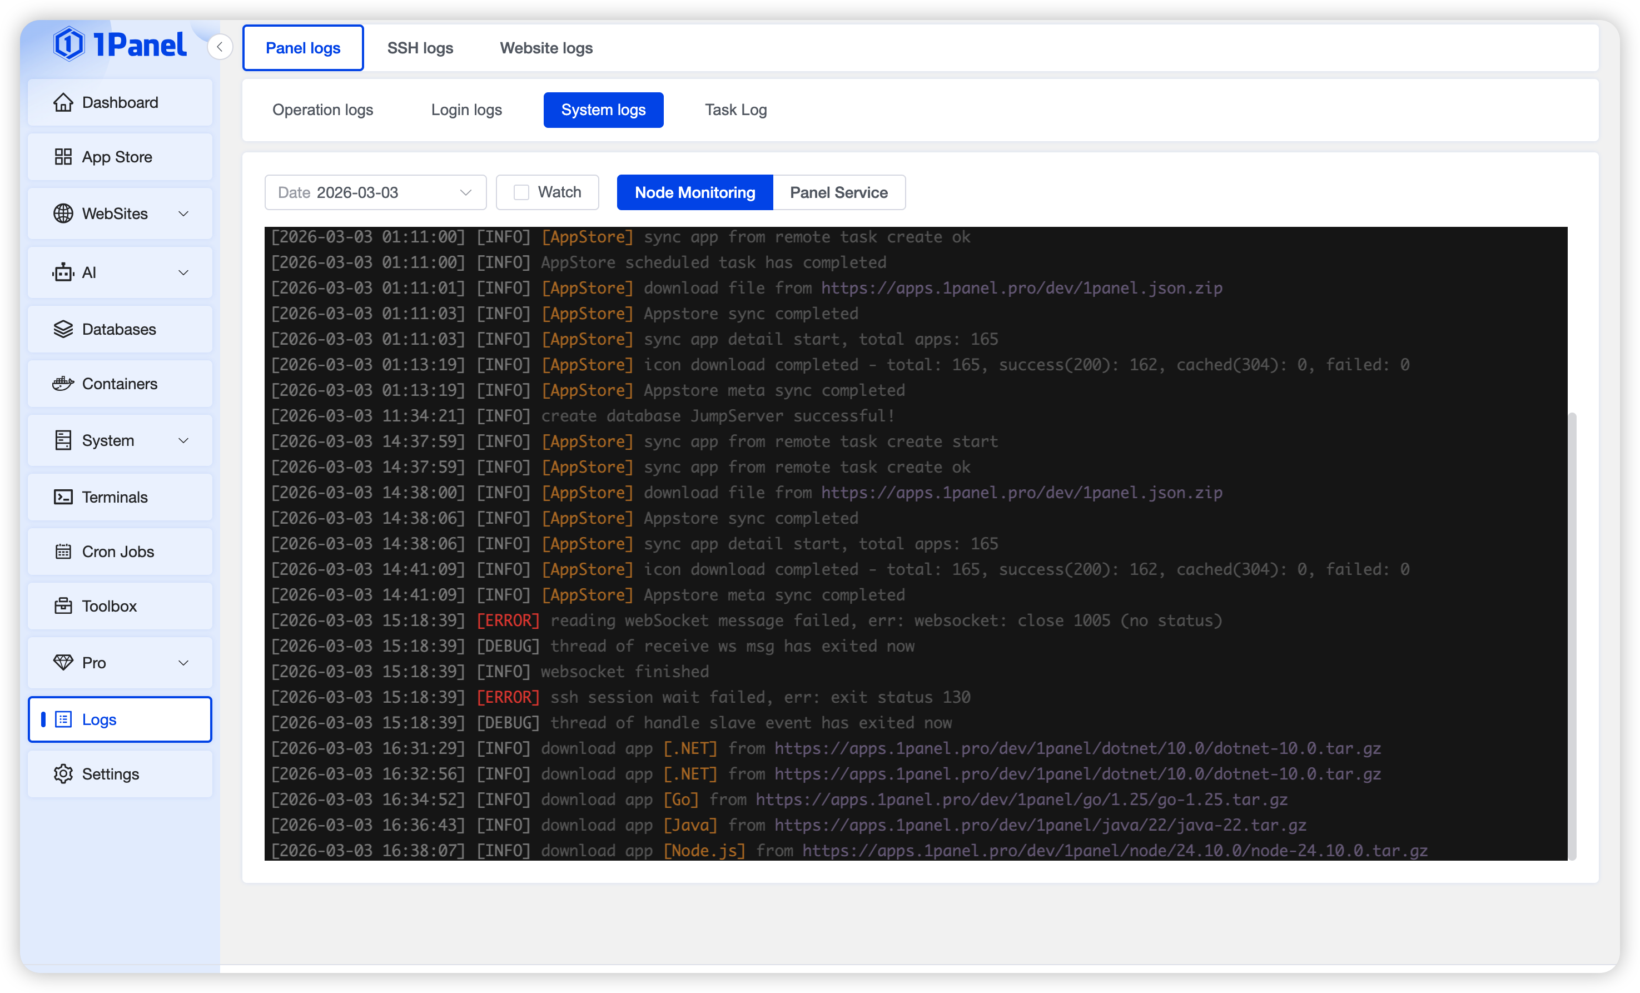Screen dimensions: 1640x993
Task: Click the Terminals console icon
Action: (x=63, y=497)
